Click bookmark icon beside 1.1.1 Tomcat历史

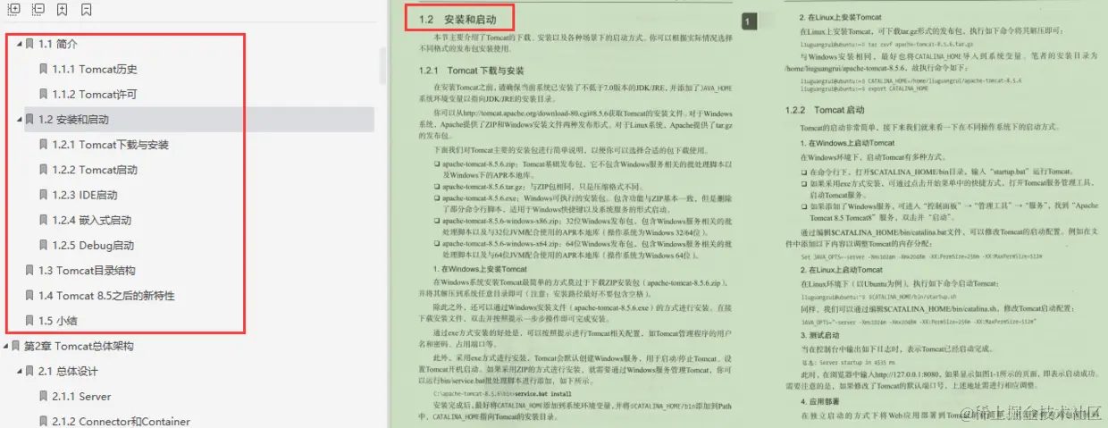43,69
